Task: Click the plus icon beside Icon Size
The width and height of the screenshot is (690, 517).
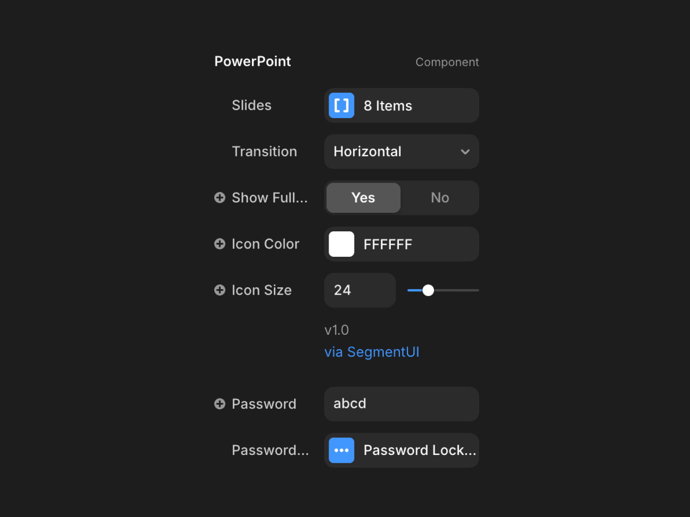Action: click(x=220, y=290)
